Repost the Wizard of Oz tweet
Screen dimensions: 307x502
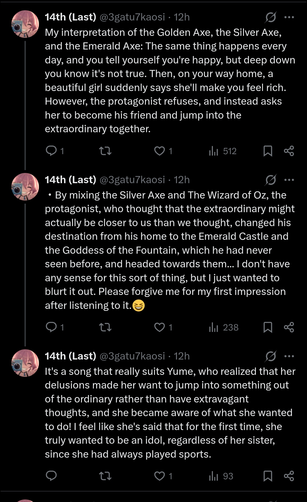(x=105, y=327)
